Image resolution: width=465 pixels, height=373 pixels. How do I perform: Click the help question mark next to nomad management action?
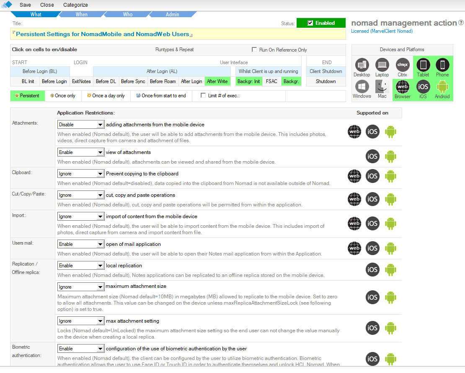pyautogui.click(x=460, y=23)
